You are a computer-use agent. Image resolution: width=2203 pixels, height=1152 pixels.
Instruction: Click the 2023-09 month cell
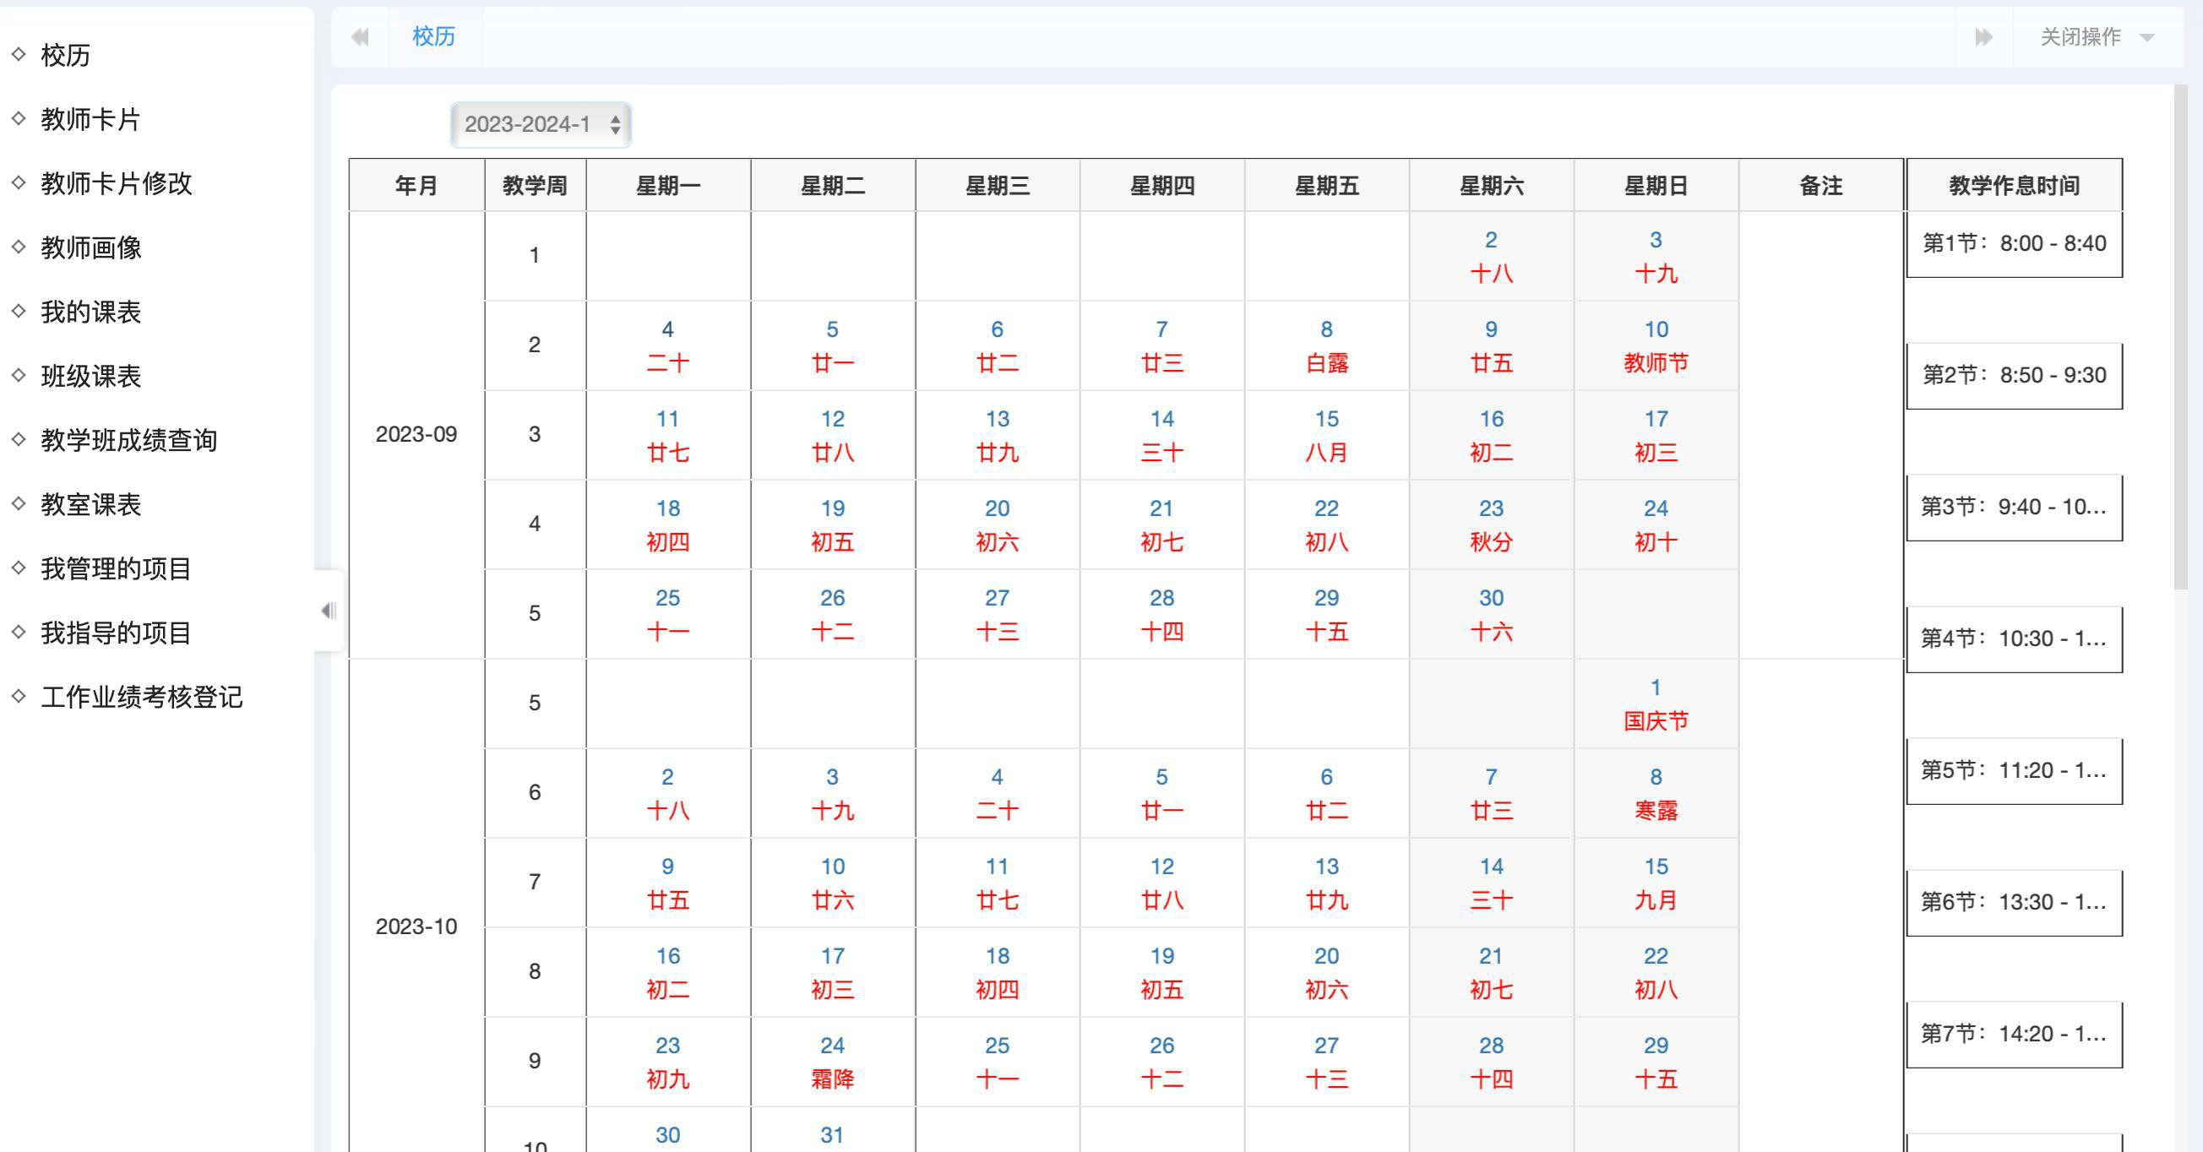416,434
